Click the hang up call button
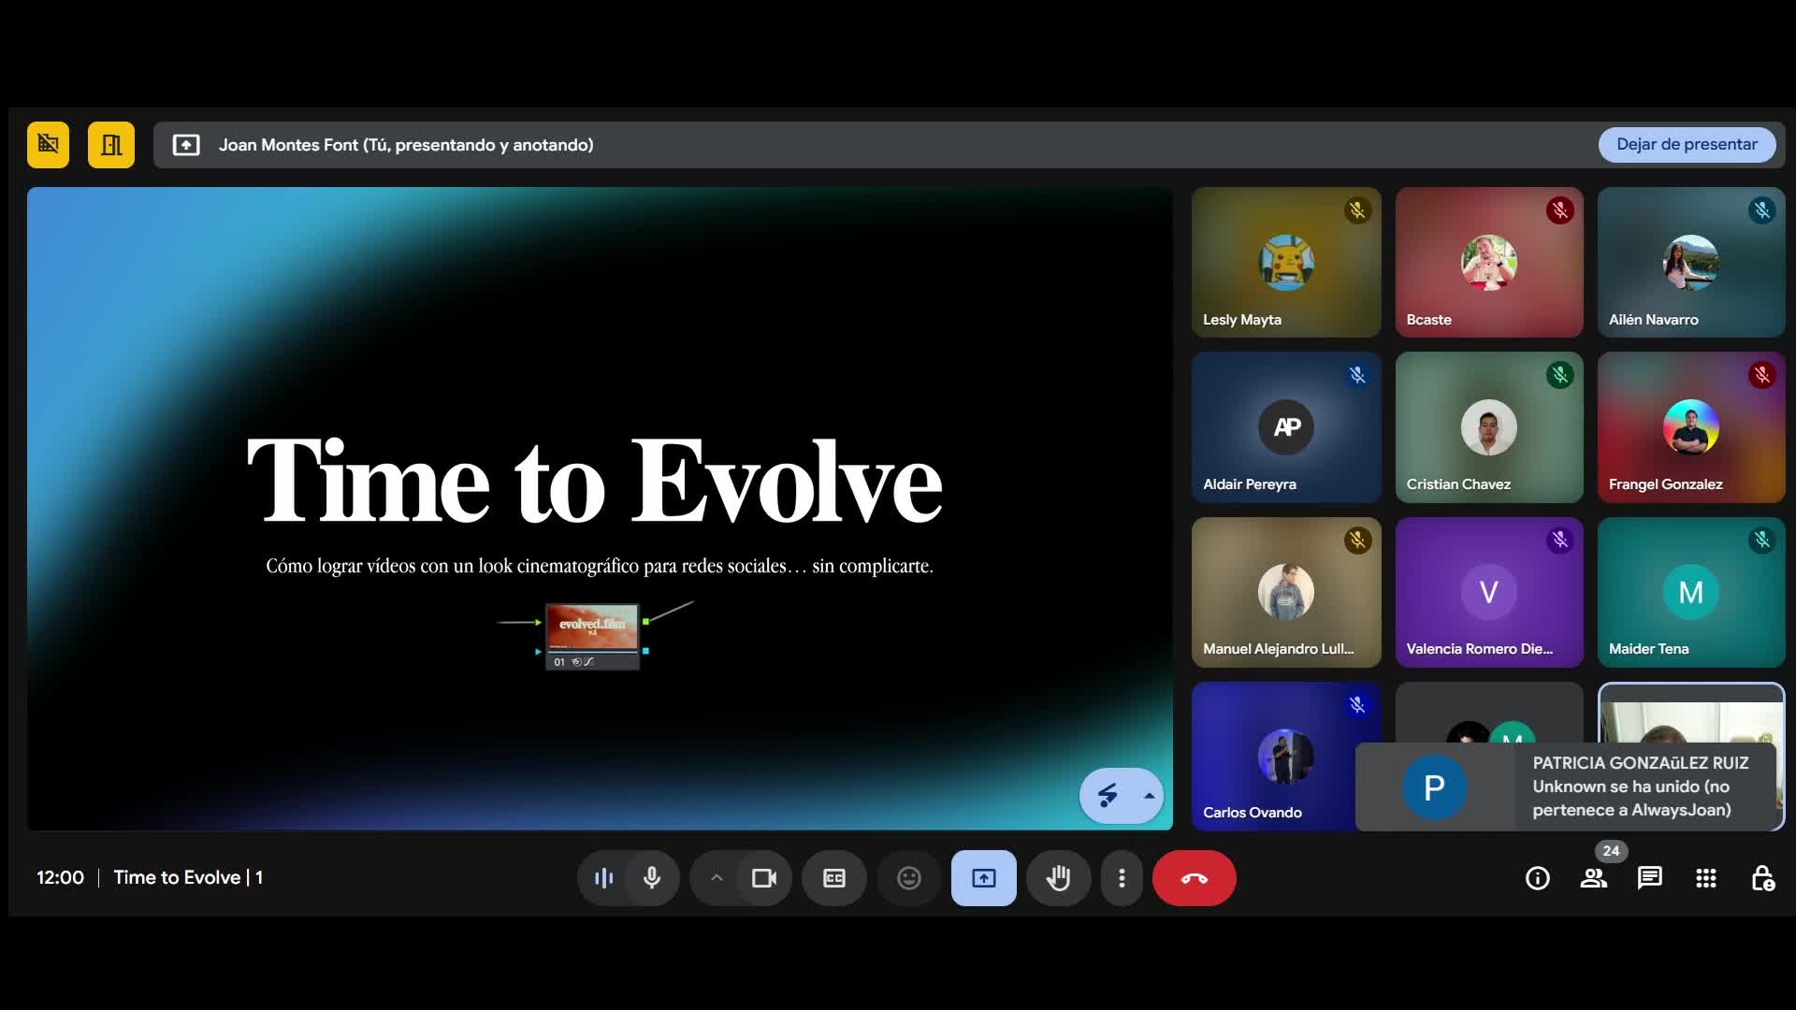1796x1010 pixels. tap(1194, 878)
